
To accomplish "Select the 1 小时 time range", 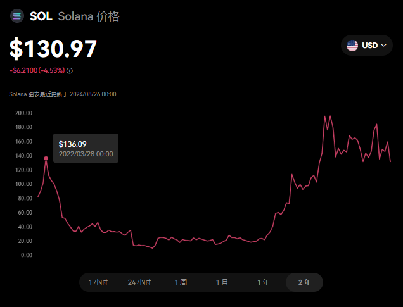I will (98, 282).
